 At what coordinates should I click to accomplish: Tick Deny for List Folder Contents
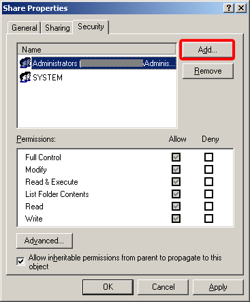click(208, 194)
